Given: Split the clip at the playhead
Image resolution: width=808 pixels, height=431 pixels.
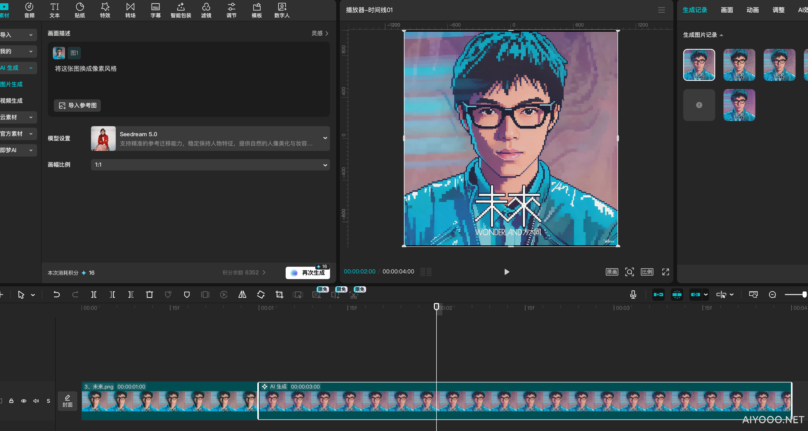Looking at the screenshot, I should pyautogui.click(x=94, y=295).
